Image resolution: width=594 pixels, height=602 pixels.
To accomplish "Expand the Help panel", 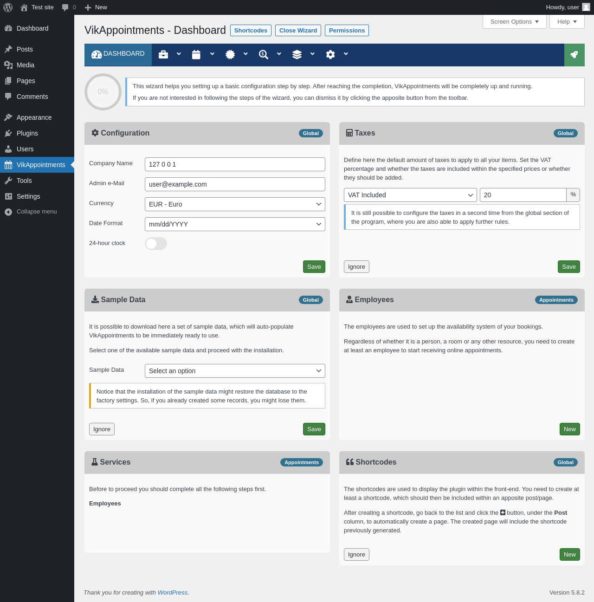I will (567, 22).
